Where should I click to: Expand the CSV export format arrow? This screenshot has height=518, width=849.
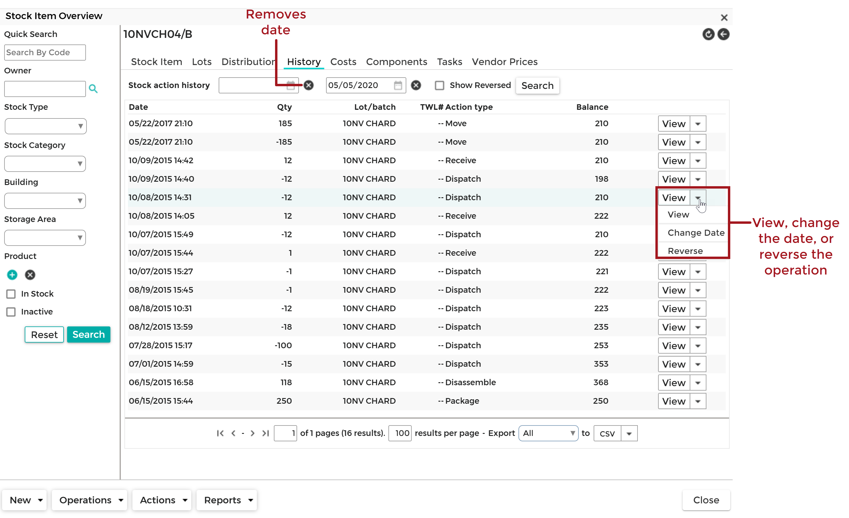pyautogui.click(x=629, y=434)
